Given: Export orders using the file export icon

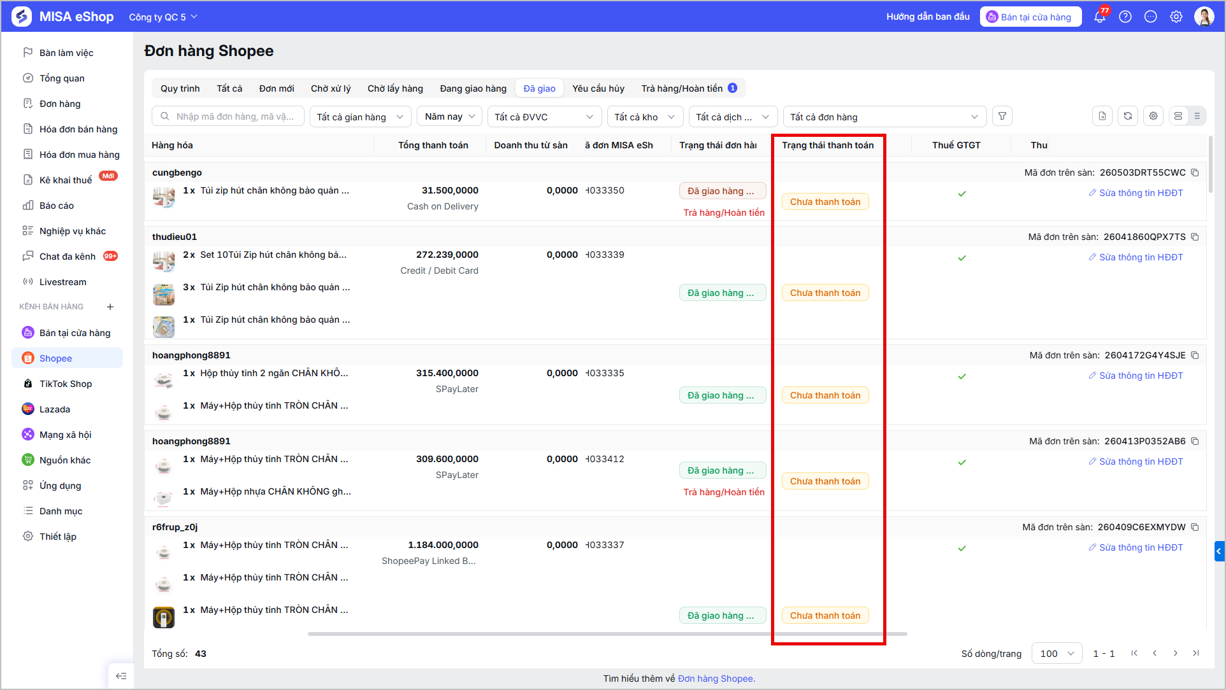Looking at the screenshot, I should tap(1102, 116).
